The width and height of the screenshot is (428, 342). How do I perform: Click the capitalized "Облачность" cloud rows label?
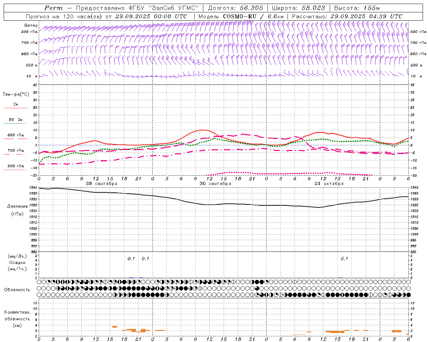pyautogui.click(x=17, y=290)
